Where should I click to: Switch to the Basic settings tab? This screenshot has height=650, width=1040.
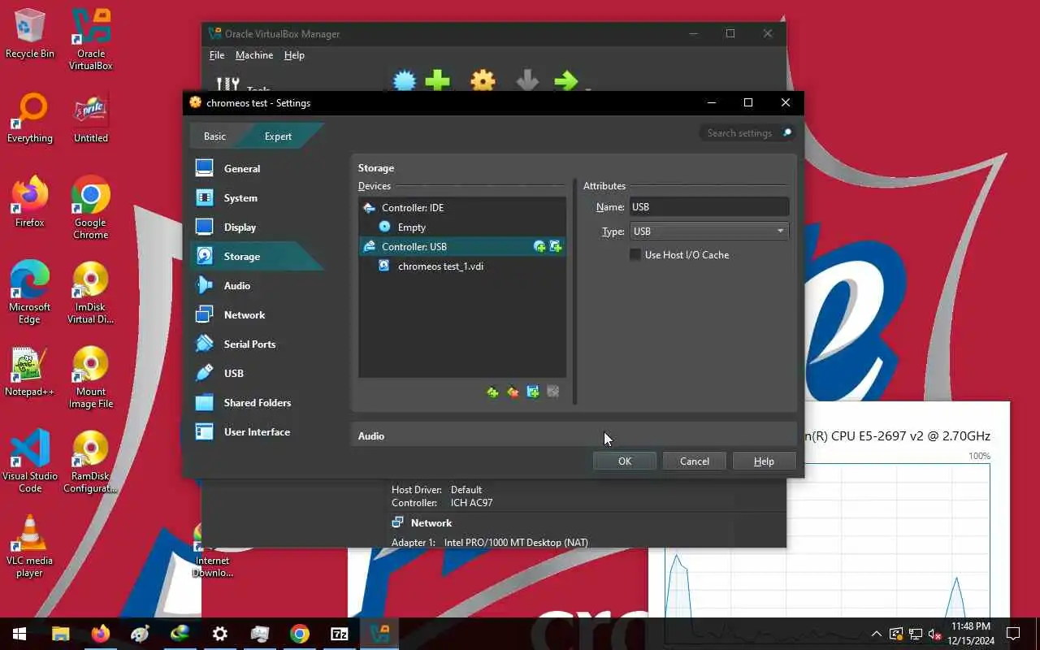pos(214,136)
